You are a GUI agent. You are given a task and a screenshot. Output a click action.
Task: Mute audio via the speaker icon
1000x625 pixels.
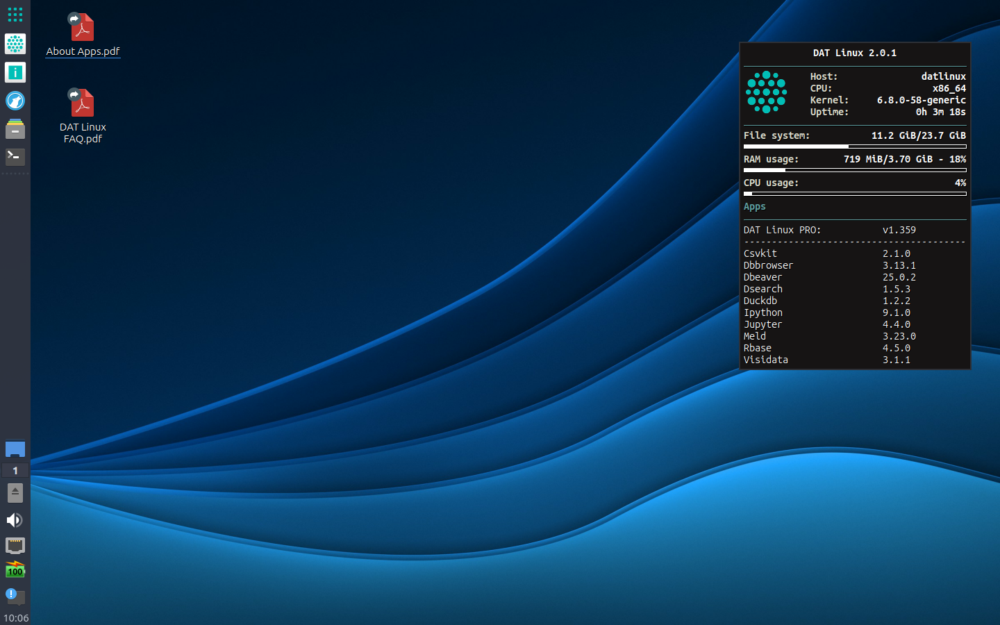click(15, 519)
